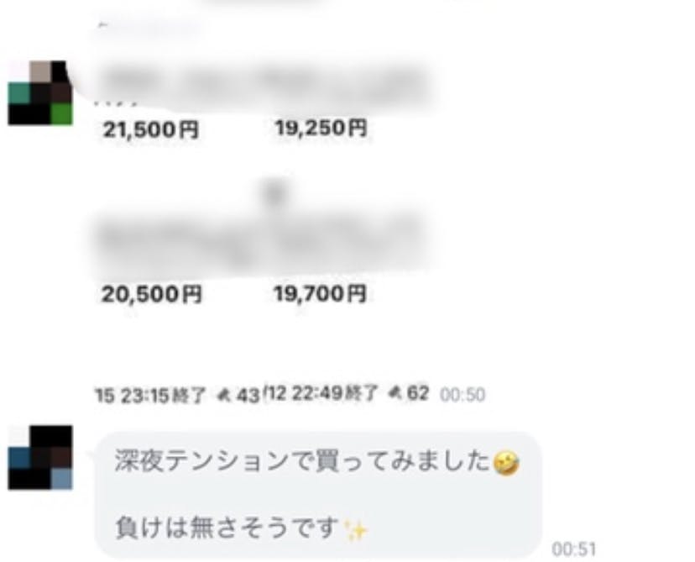Click the auction hammer icon beside 62
This screenshot has width=695, height=562.
[395, 392]
